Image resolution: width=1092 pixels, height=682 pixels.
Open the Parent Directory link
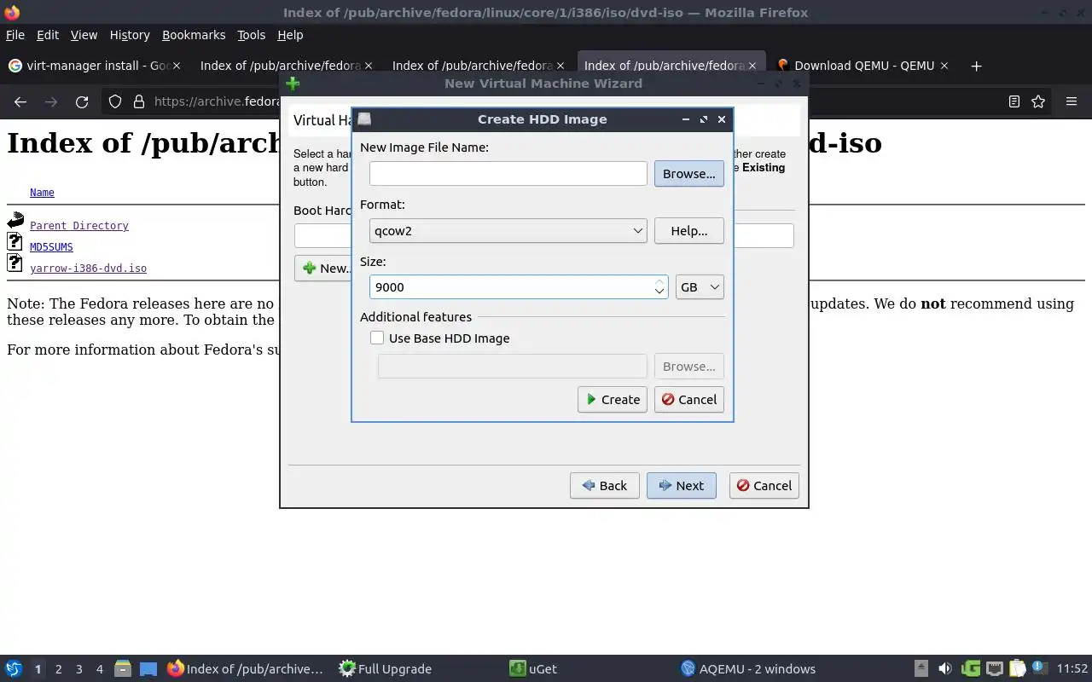[x=79, y=226]
